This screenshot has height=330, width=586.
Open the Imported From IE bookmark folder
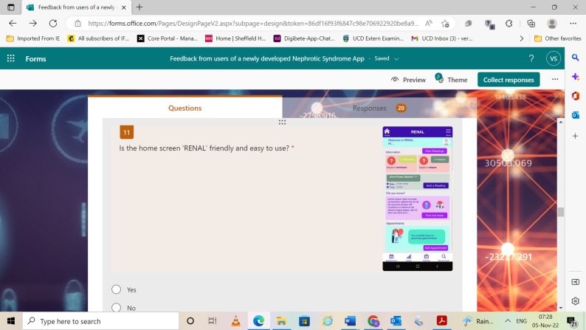pos(33,38)
